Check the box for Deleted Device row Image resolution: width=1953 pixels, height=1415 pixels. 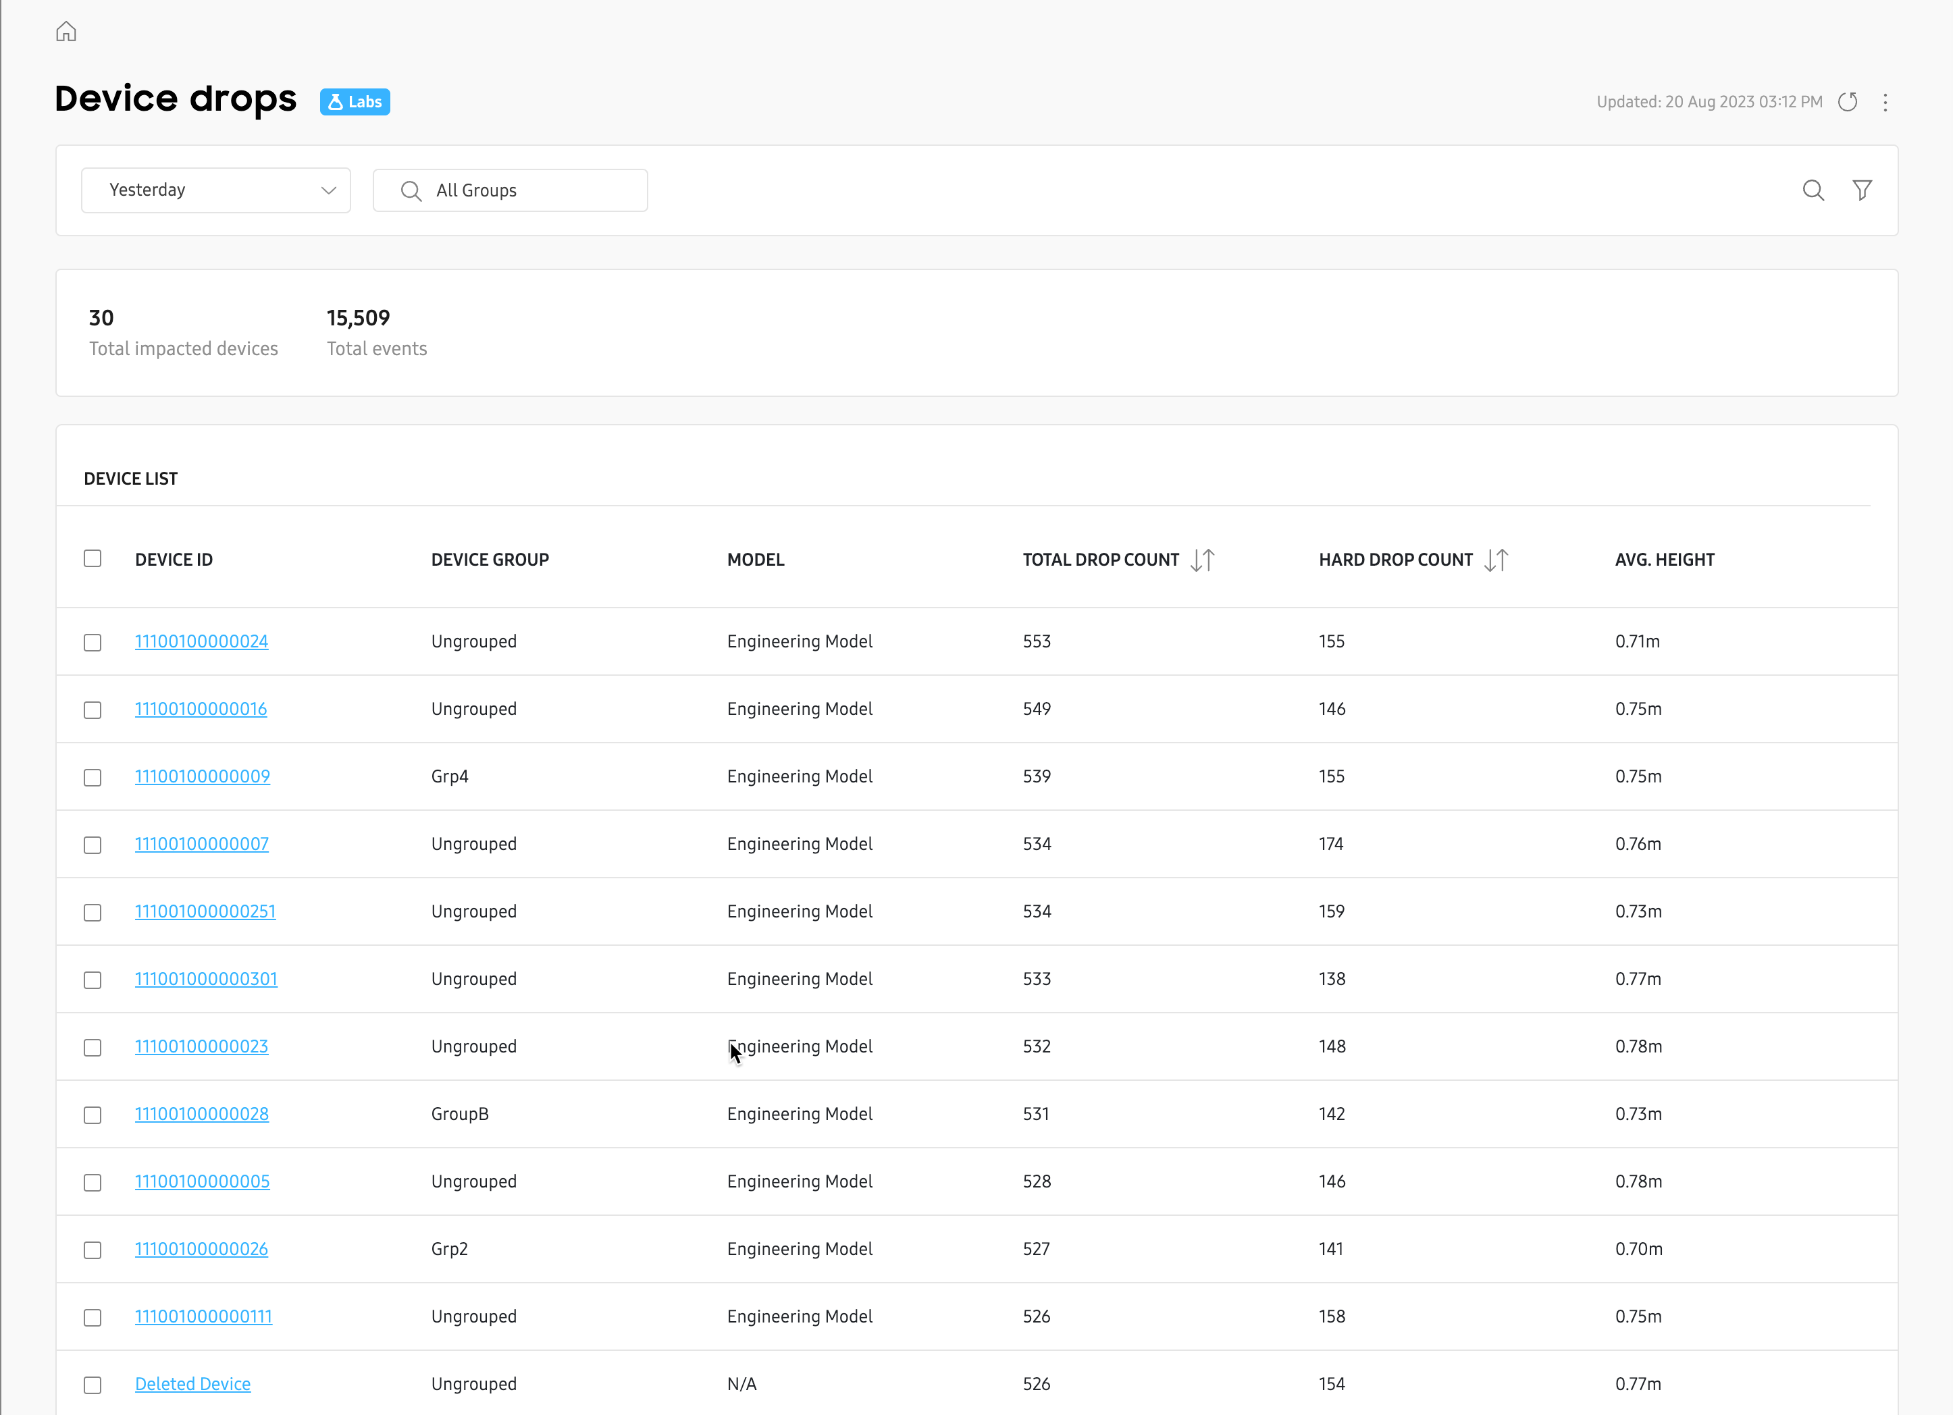[93, 1385]
